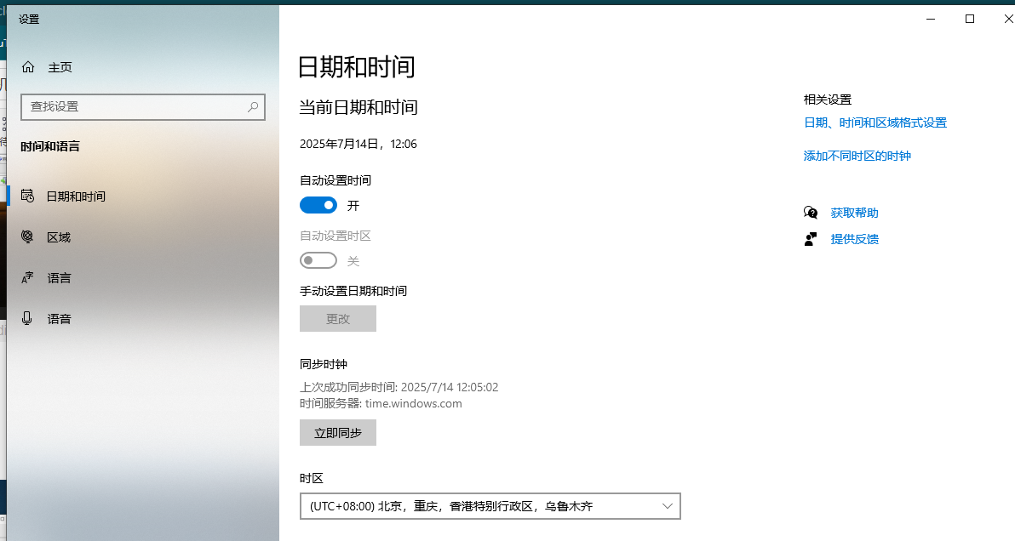Open the time zone dropdown list

490,505
